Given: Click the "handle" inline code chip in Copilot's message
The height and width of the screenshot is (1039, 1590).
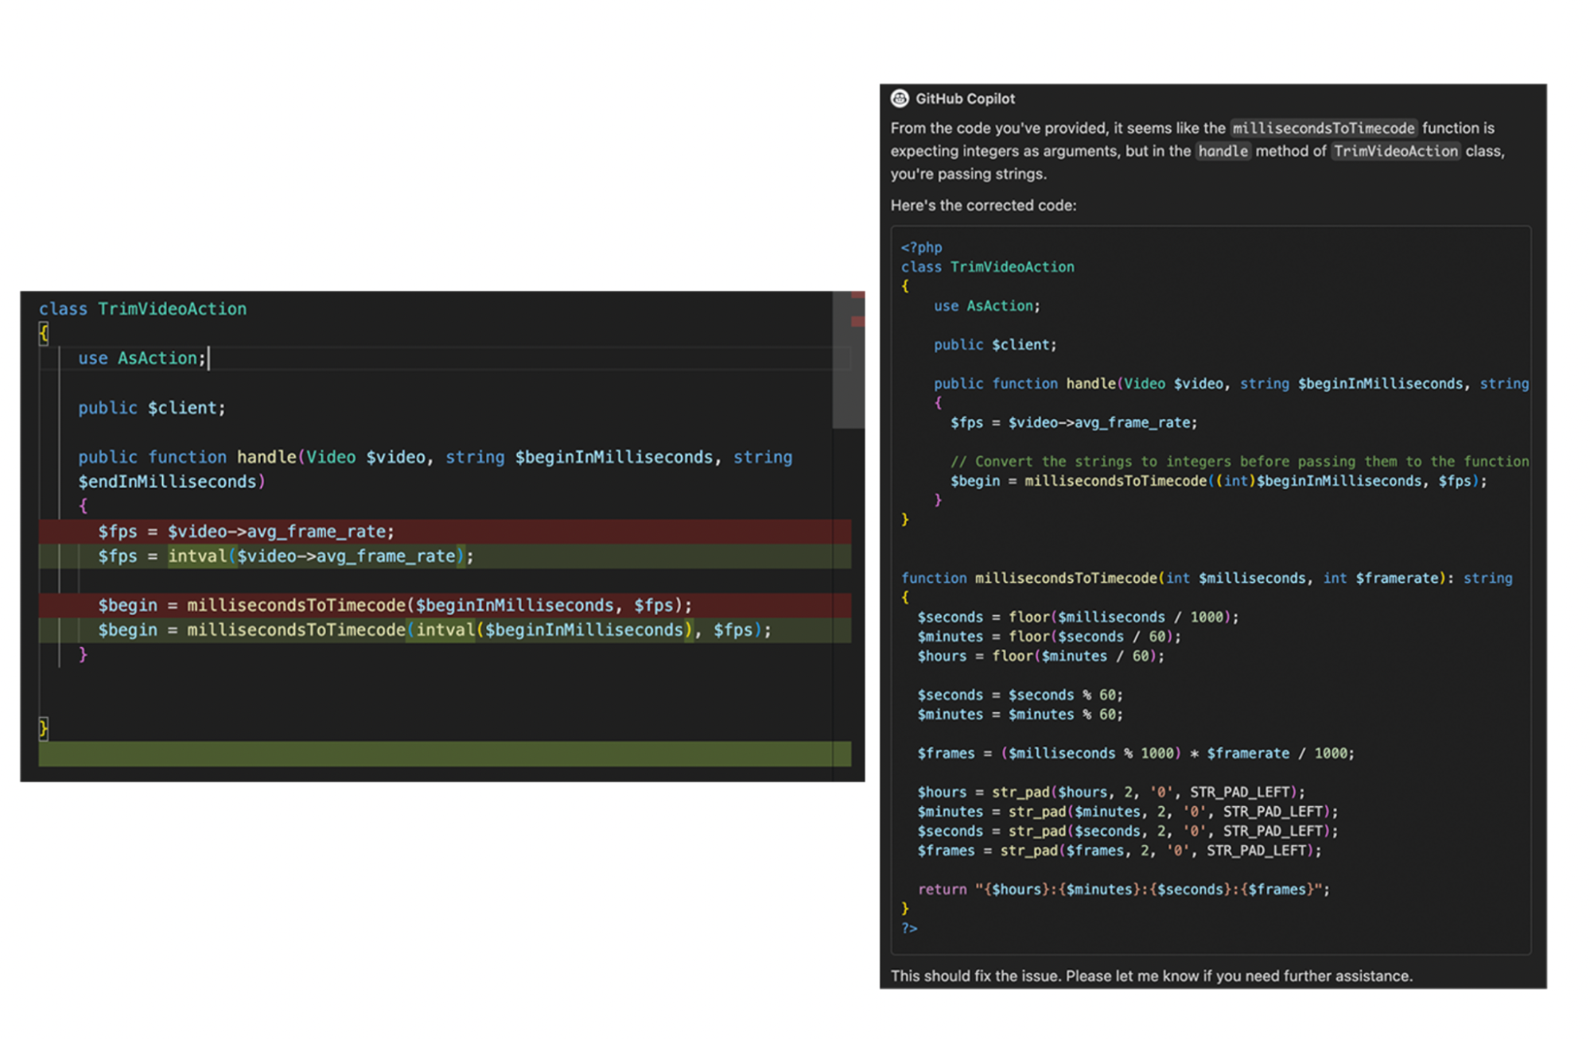Looking at the screenshot, I should [x=1223, y=151].
